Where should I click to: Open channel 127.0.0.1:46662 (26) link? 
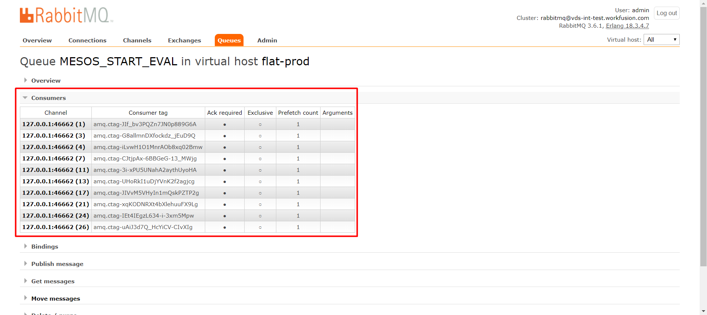(x=56, y=227)
